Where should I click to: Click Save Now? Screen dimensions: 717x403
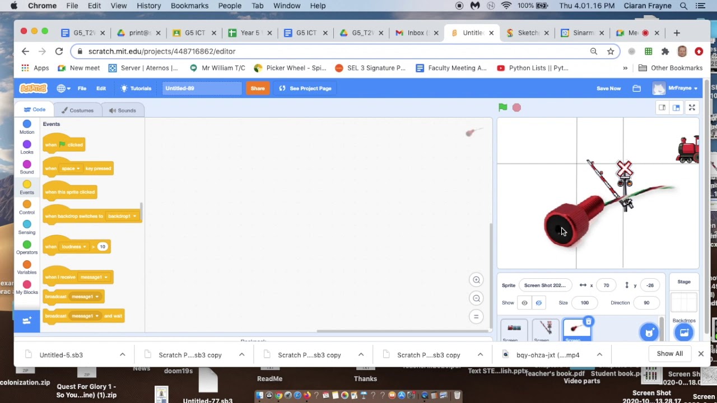click(608, 88)
